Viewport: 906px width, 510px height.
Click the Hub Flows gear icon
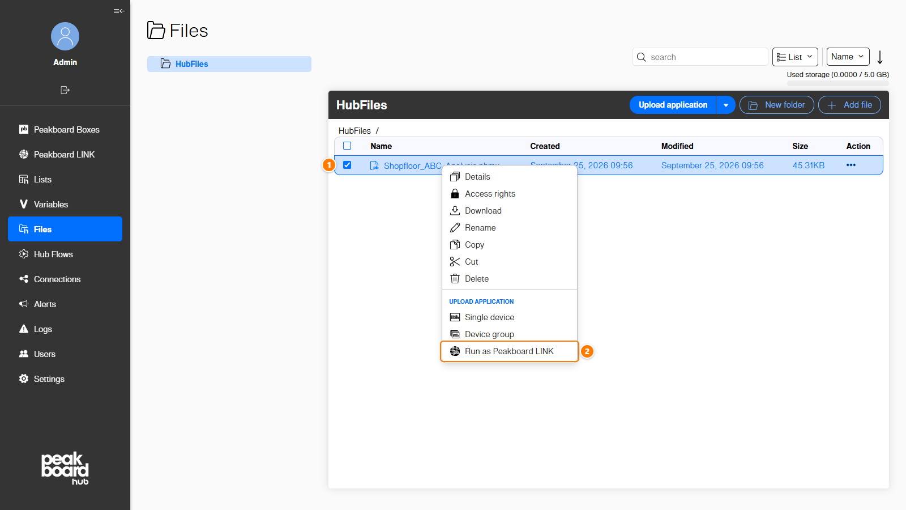tap(24, 254)
